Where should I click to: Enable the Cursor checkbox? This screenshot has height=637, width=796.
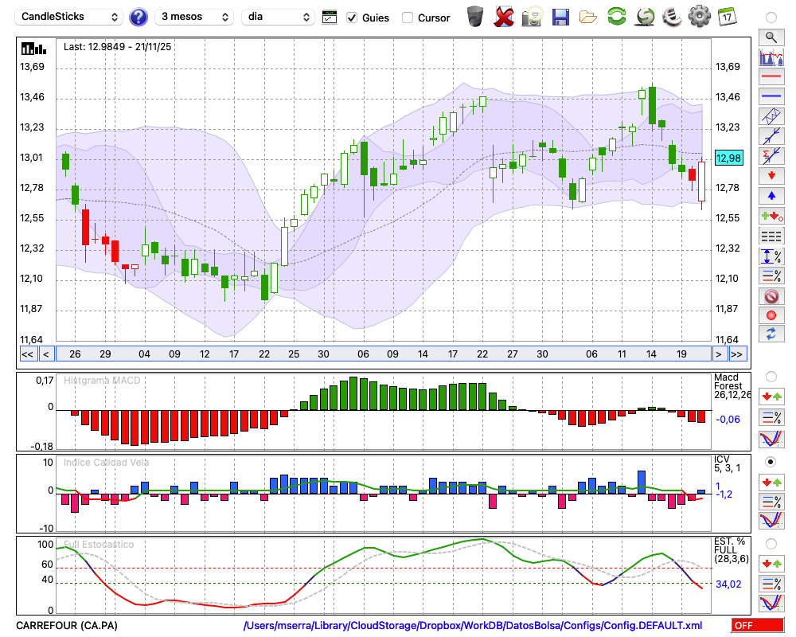tap(408, 17)
